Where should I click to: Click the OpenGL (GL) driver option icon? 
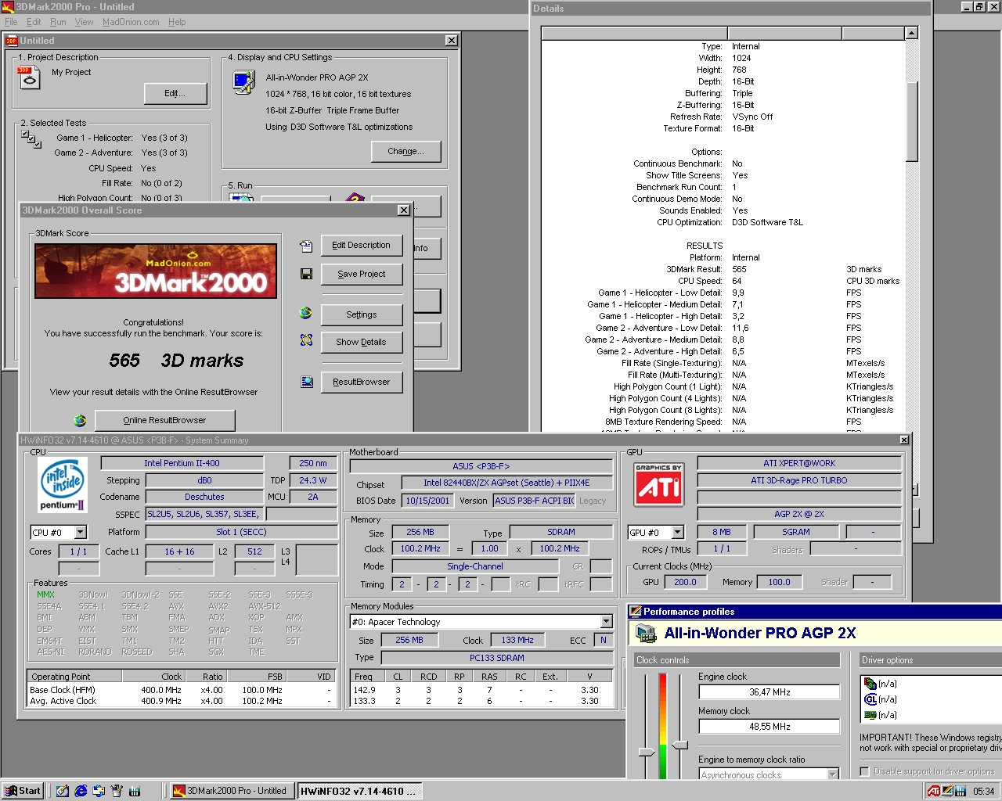pyautogui.click(x=870, y=699)
